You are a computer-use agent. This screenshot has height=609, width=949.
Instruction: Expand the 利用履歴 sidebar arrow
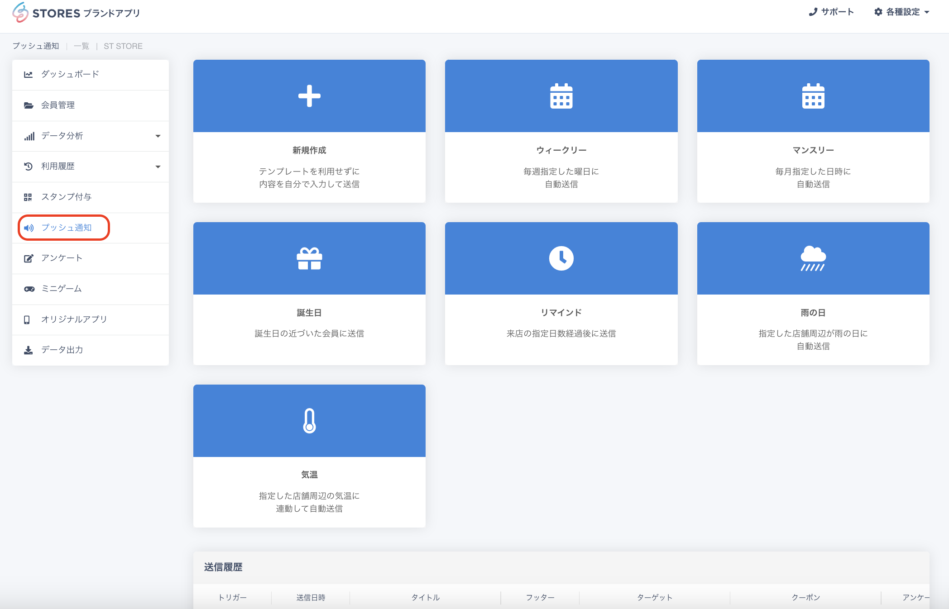click(158, 167)
